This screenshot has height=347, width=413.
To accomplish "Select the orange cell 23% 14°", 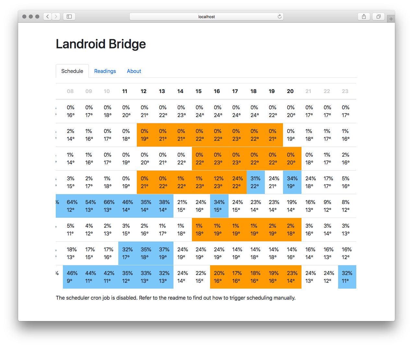I will point(292,277).
